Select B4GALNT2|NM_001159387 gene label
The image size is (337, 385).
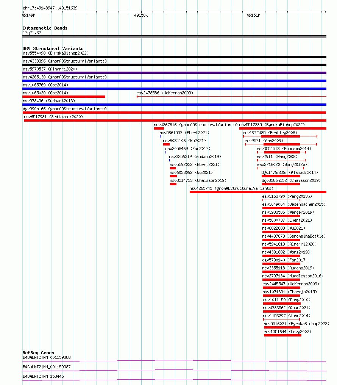point(47,367)
